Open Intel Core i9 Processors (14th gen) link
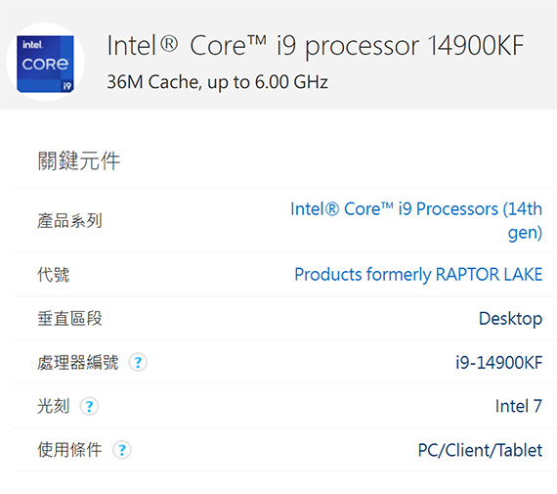Screen dimensions: 557x494 click(x=416, y=220)
